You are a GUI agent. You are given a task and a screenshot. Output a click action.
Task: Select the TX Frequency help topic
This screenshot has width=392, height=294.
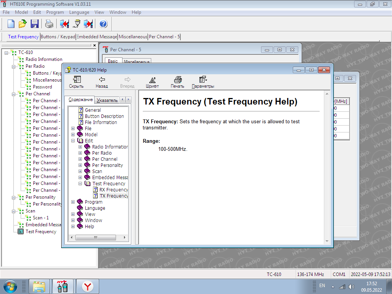pos(114,196)
